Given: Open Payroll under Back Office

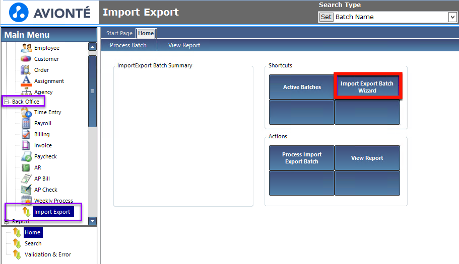Looking at the screenshot, I should pos(43,123).
